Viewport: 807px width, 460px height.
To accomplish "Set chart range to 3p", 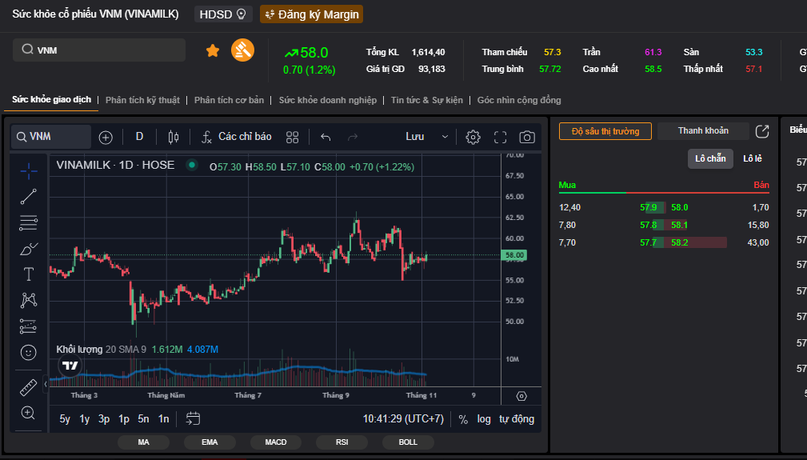I will 104,419.
